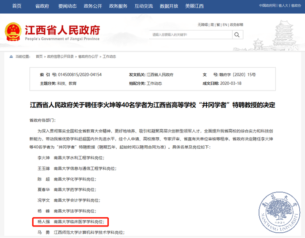Click the row 陈超 化学学科岗位
The width and height of the screenshot is (305, 238).
click(67, 179)
